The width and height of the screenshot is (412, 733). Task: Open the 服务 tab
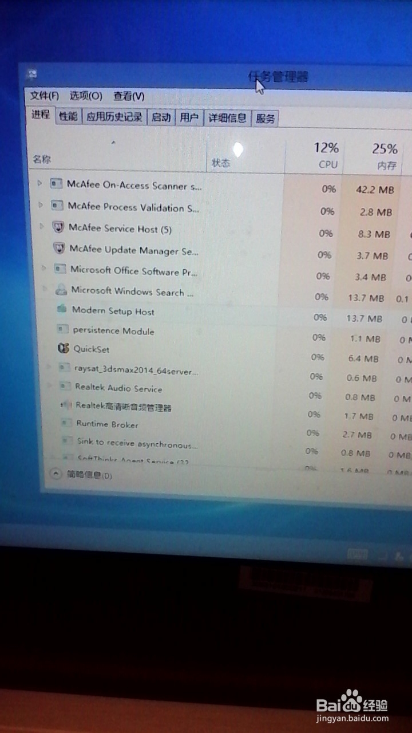pos(266,119)
